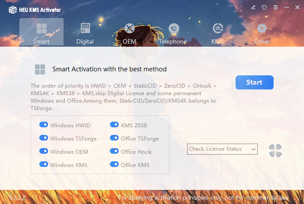Open the sliders settings icon in title bar
The height and width of the screenshot is (204, 304).
(x=275, y=7)
